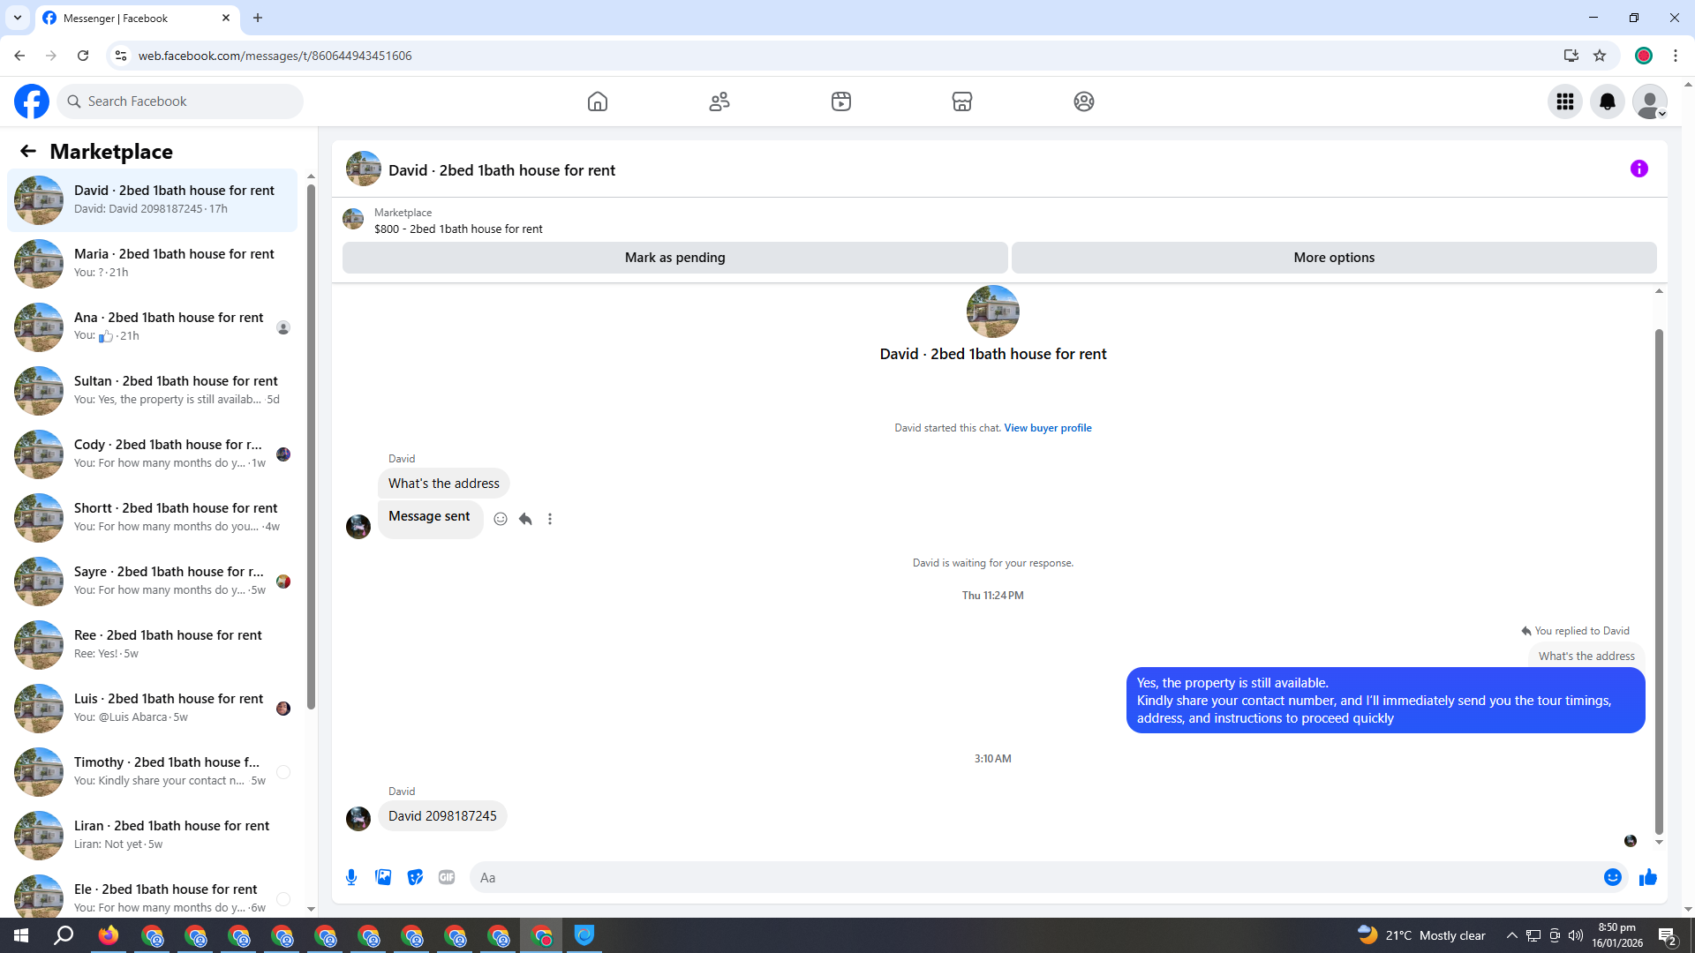Viewport: 1695px width, 953px height.
Task: Send a thumbs up like
Action: coord(1647,877)
